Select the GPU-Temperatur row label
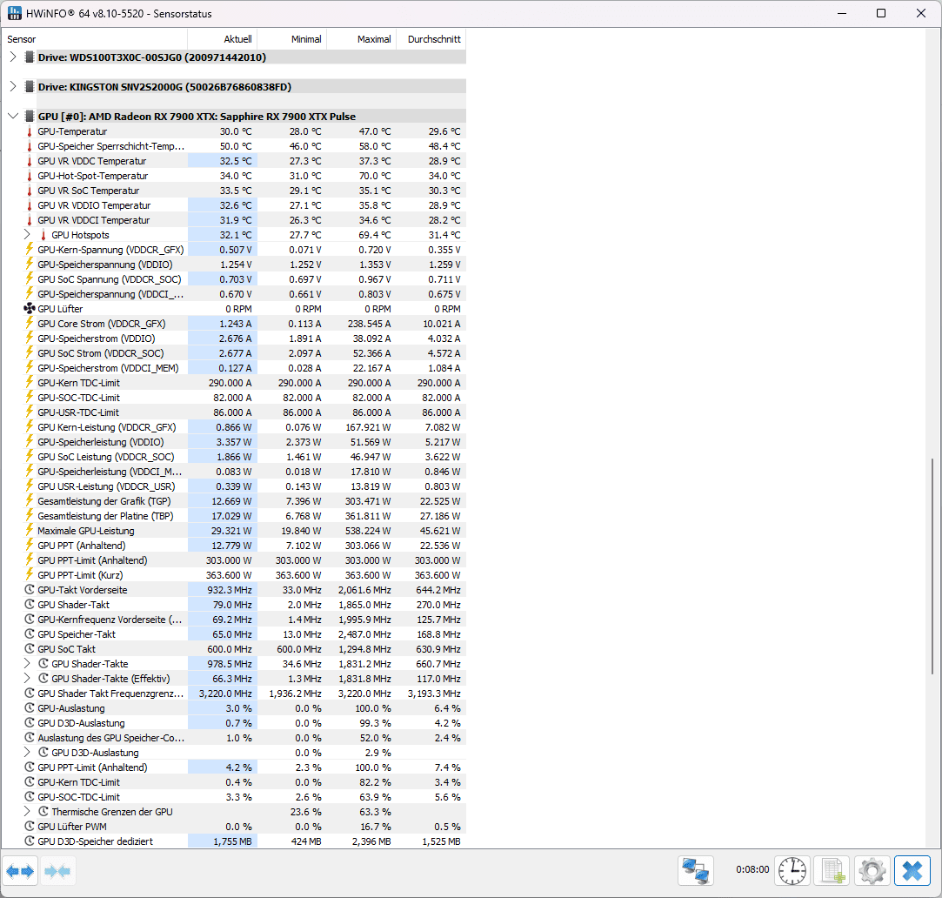Screen dimensions: 942x898 click(72, 131)
